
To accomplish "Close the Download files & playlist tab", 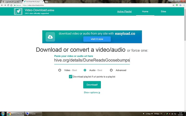I will 42,2.
